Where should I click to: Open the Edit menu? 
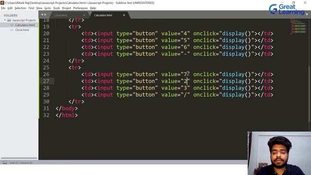pyautogui.click(x=10, y=8)
